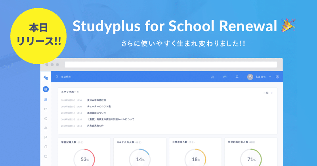Click the browser address bar
This screenshot has width=317, height=166.
[171, 65]
